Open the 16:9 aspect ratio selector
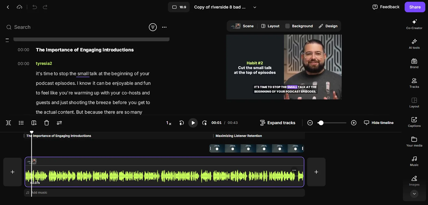The image size is (428, 205). [179, 7]
